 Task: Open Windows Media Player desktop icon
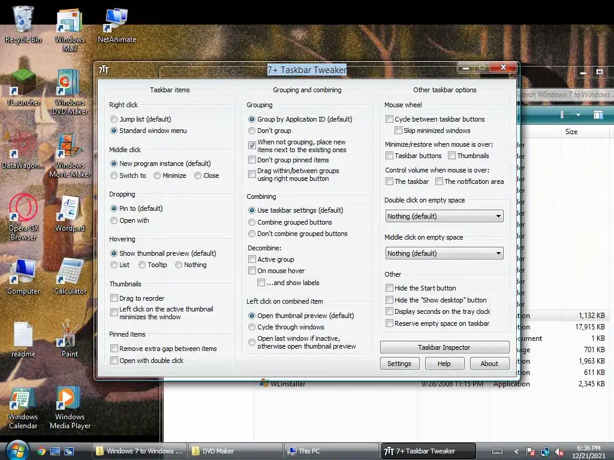click(70, 407)
